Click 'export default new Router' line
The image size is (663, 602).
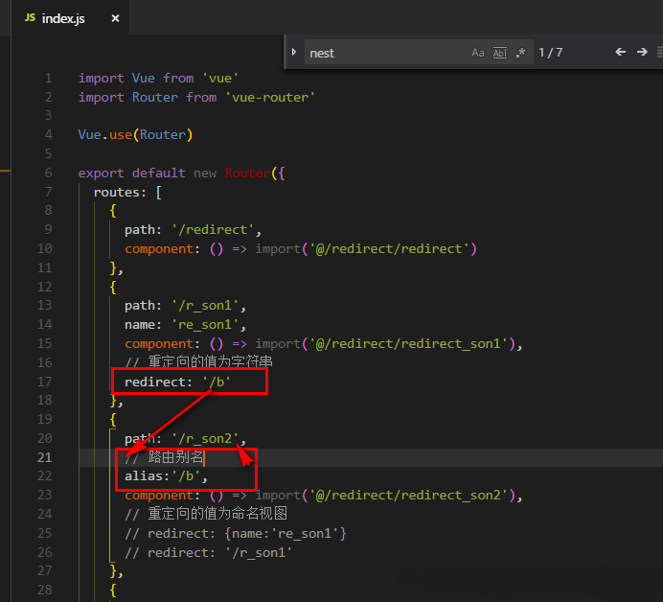181,174
